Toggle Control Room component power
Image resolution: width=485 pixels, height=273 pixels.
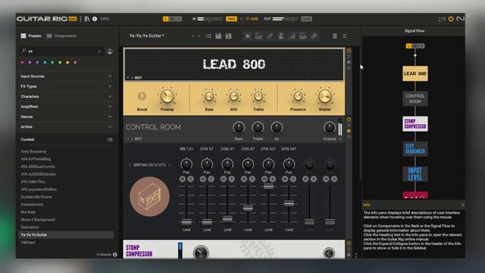tap(349, 120)
